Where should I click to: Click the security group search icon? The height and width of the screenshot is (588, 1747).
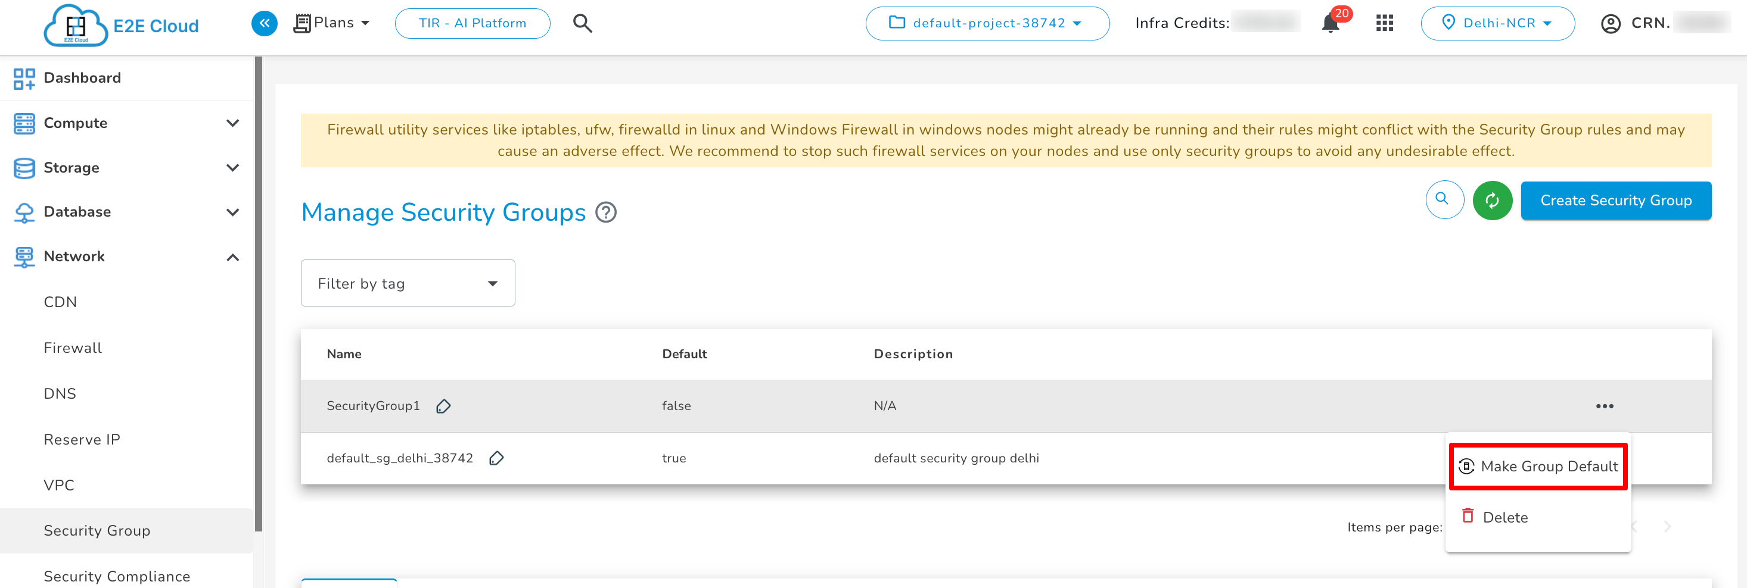click(x=1444, y=200)
